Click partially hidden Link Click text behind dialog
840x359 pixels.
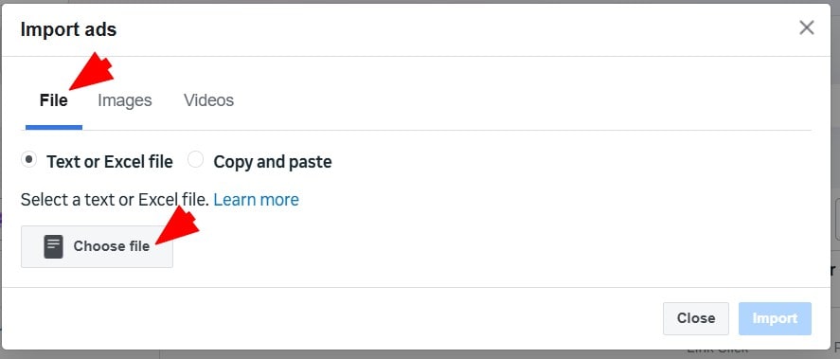717,350
